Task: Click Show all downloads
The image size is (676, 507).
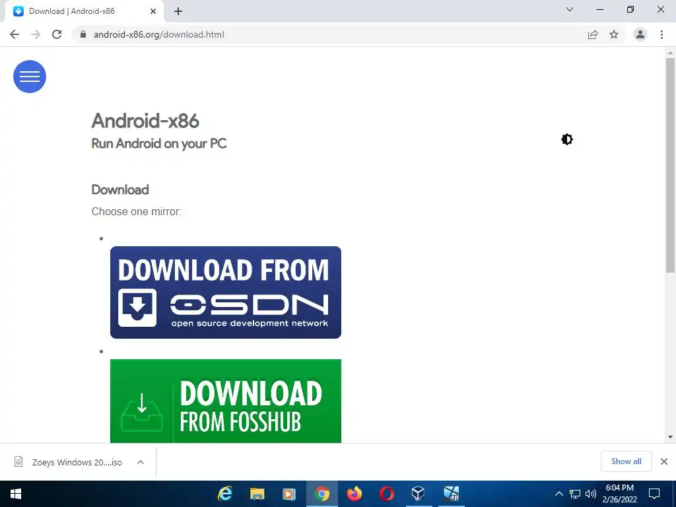Action: coord(626,461)
